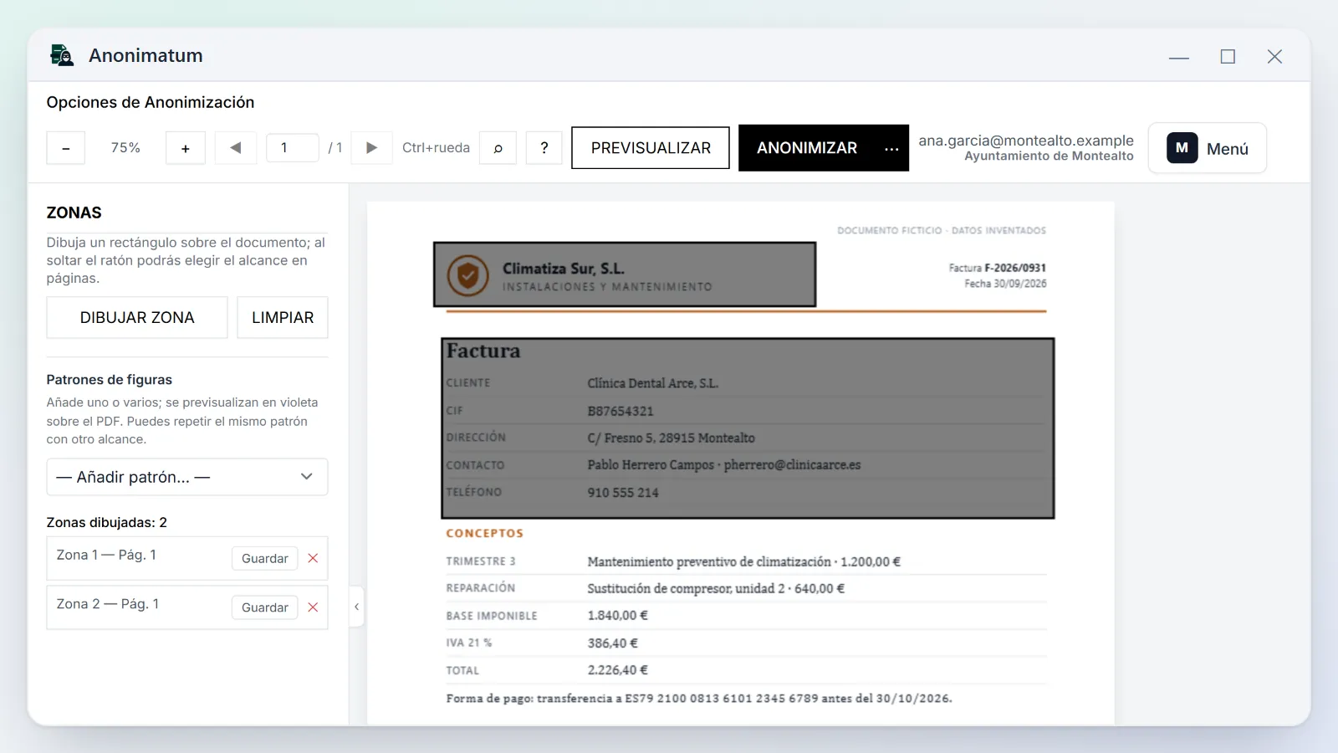Click the 2.226,40 € total value

point(617,670)
